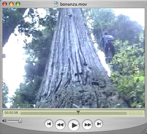Screen dimensions: 147x134
Task: Click the bonanza.mov window title
Action: (x=73, y=4)
